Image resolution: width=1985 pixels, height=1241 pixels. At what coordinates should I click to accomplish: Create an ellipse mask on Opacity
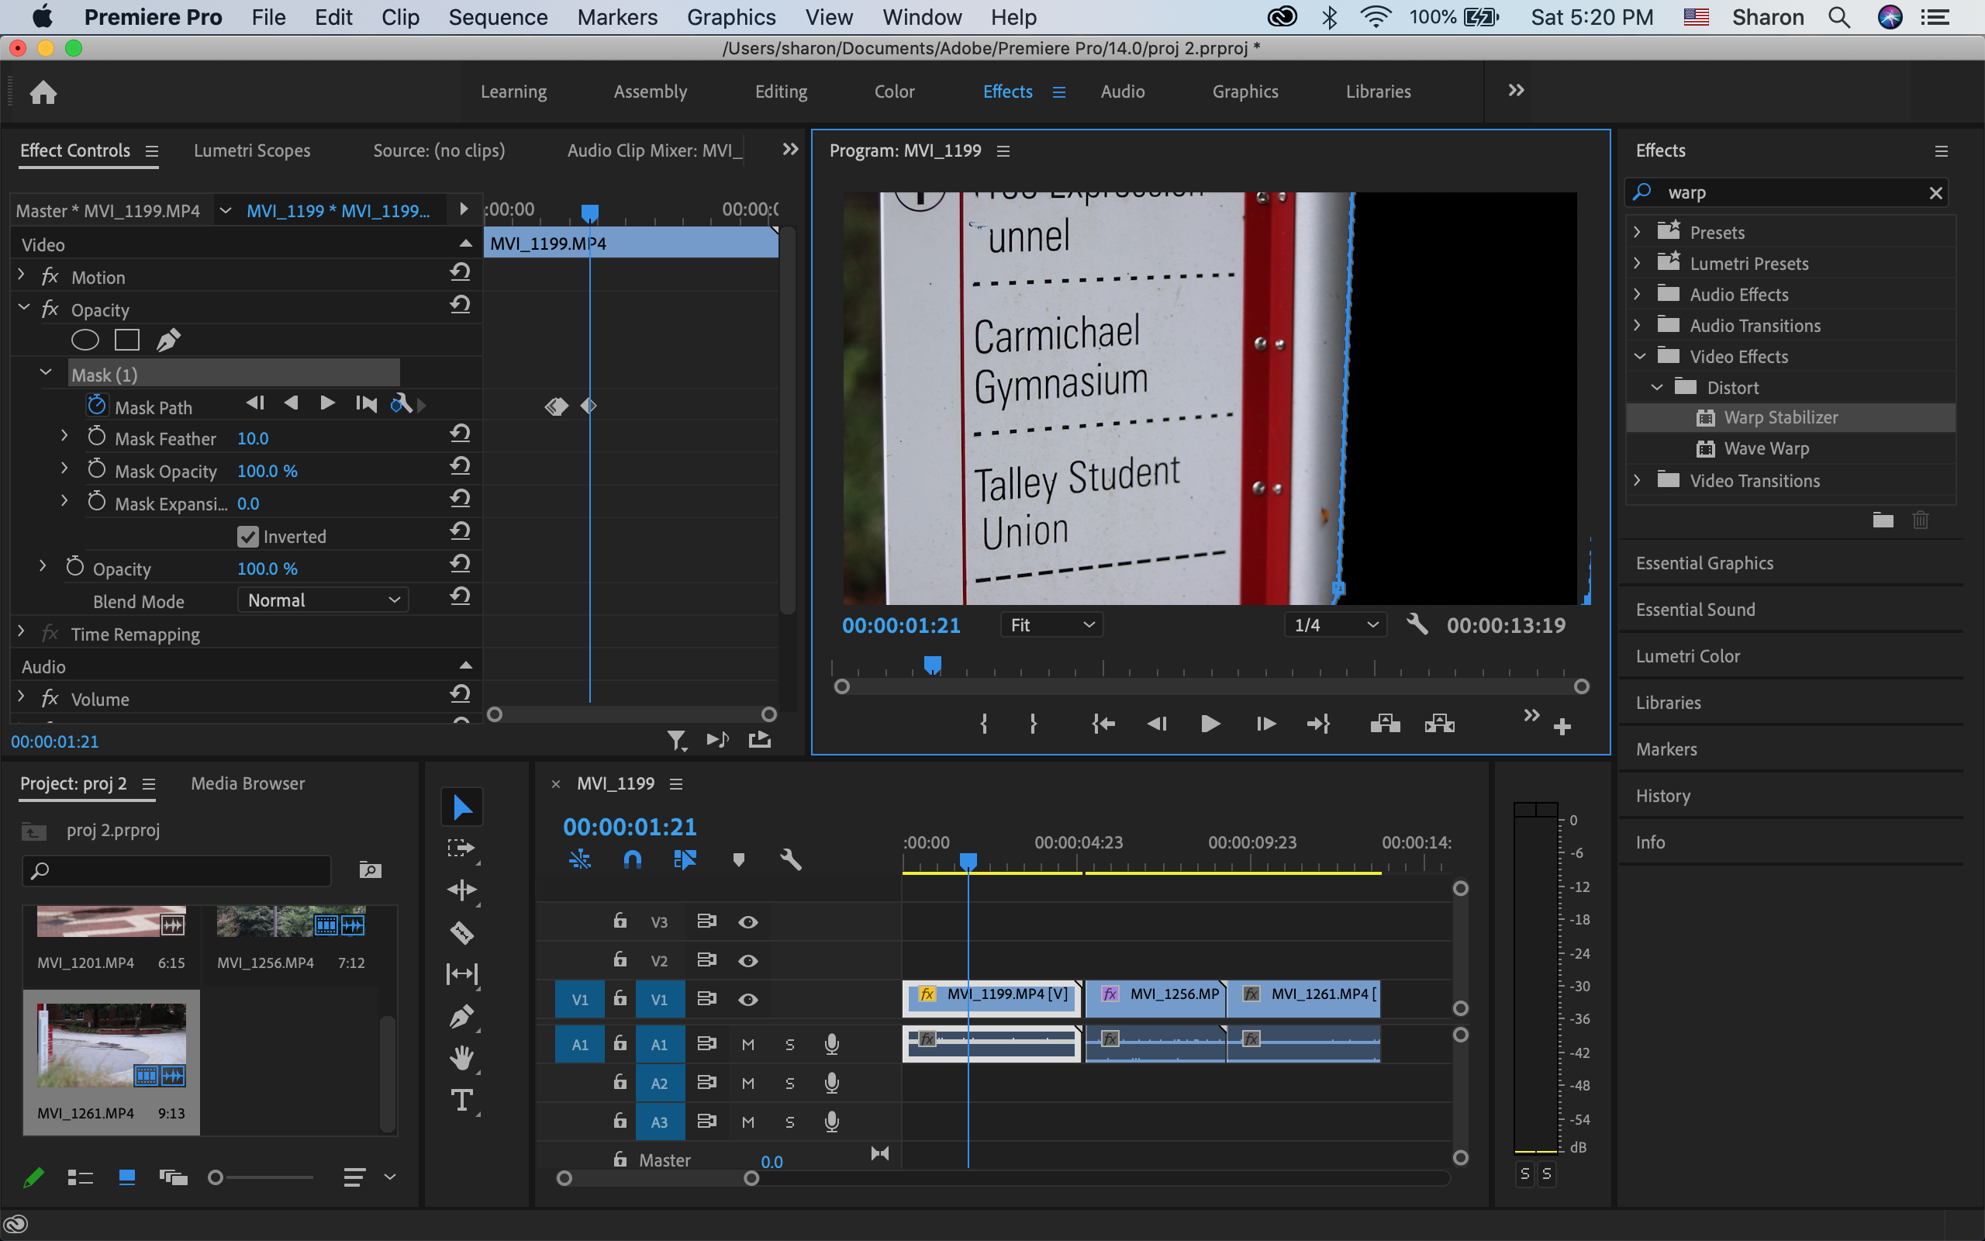click(85, 339)
